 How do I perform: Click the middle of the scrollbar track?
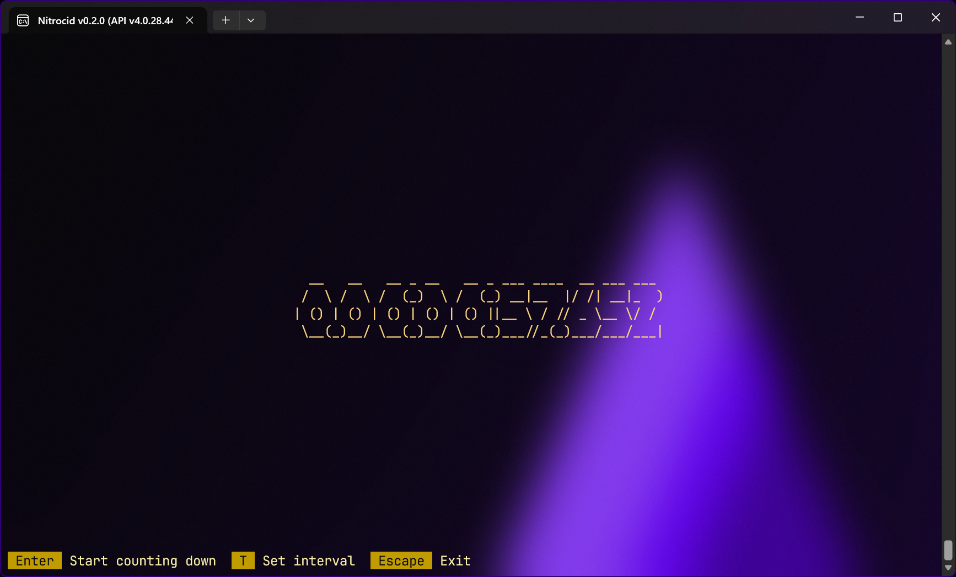point(948,292)
